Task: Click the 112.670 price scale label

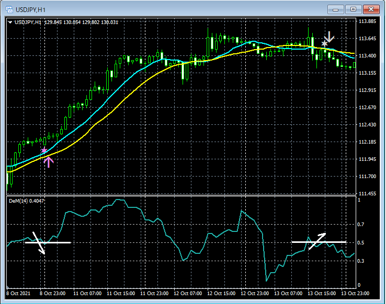Action: coord(367,108)
